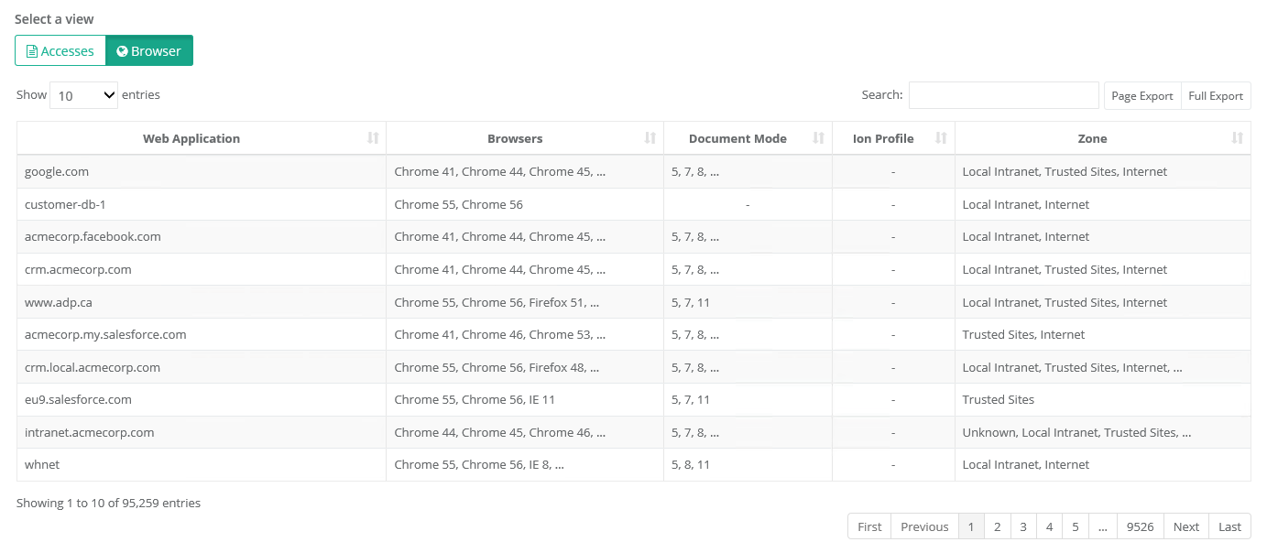Select the crm.local.acmecorp.com row
The width and height of the screenshot is (1267, 553).
93,368
